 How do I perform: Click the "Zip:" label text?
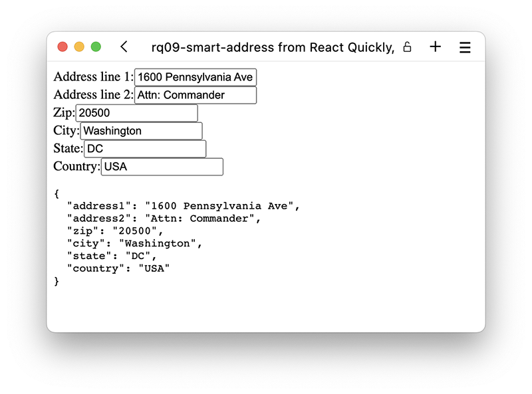click(64, 113)
